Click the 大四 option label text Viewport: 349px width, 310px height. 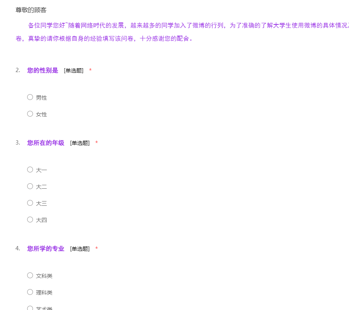pyautogui.click(x=41, y=220)
